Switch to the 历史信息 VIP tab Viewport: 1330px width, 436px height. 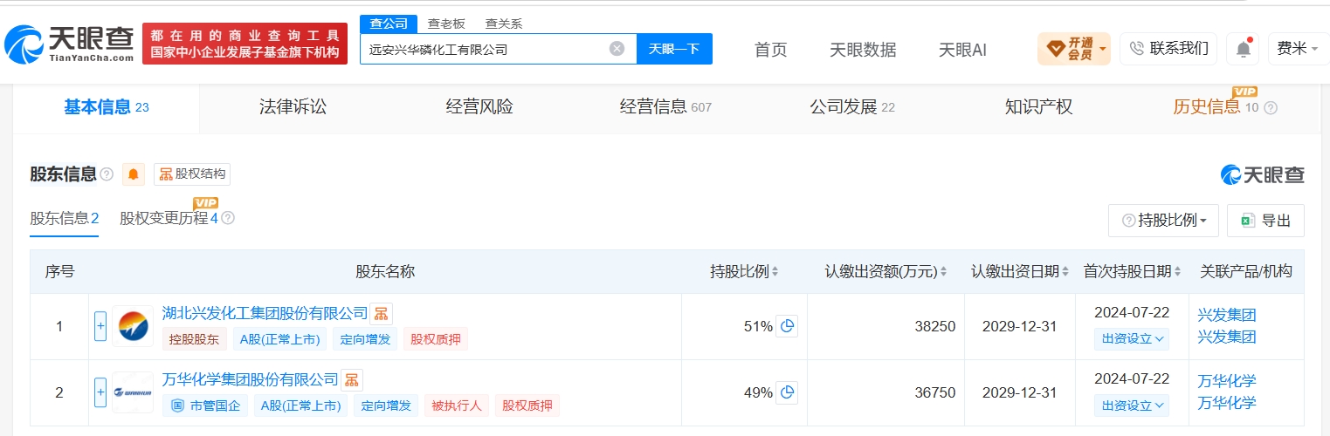click(1216, 107)
